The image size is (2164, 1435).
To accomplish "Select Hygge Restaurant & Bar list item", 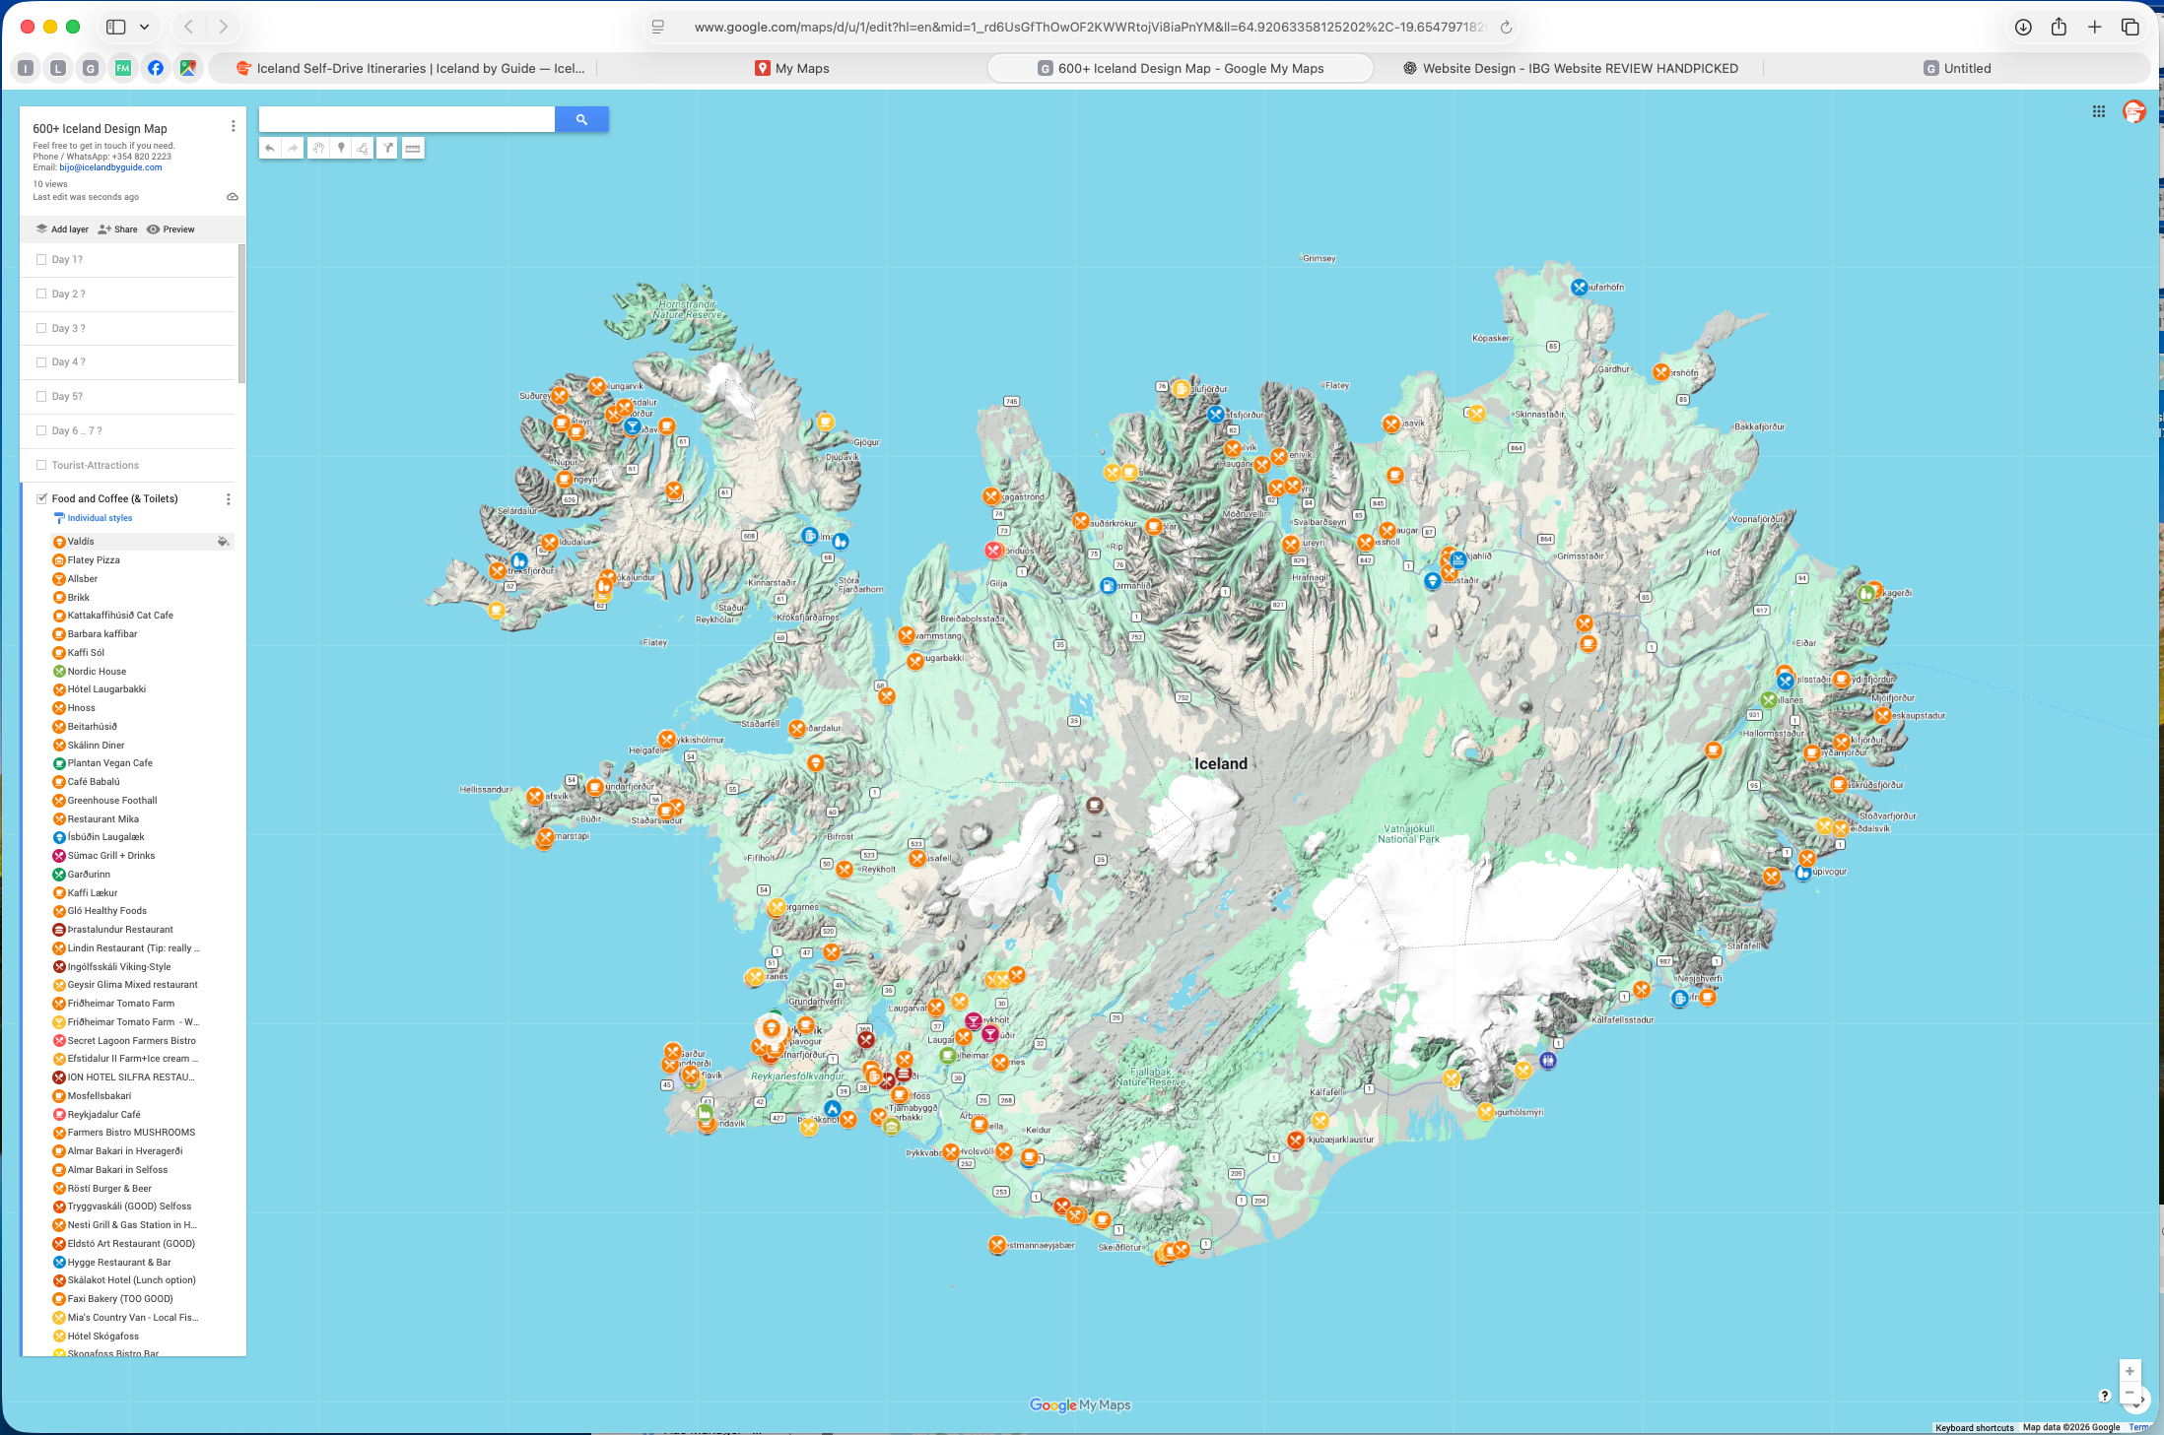I will 119,1263.
